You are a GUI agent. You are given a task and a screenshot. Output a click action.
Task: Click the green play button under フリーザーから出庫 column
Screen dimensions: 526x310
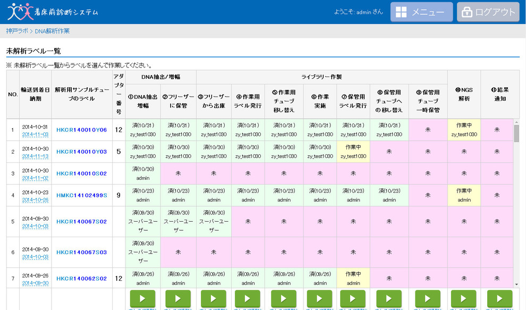click(214, 299)
